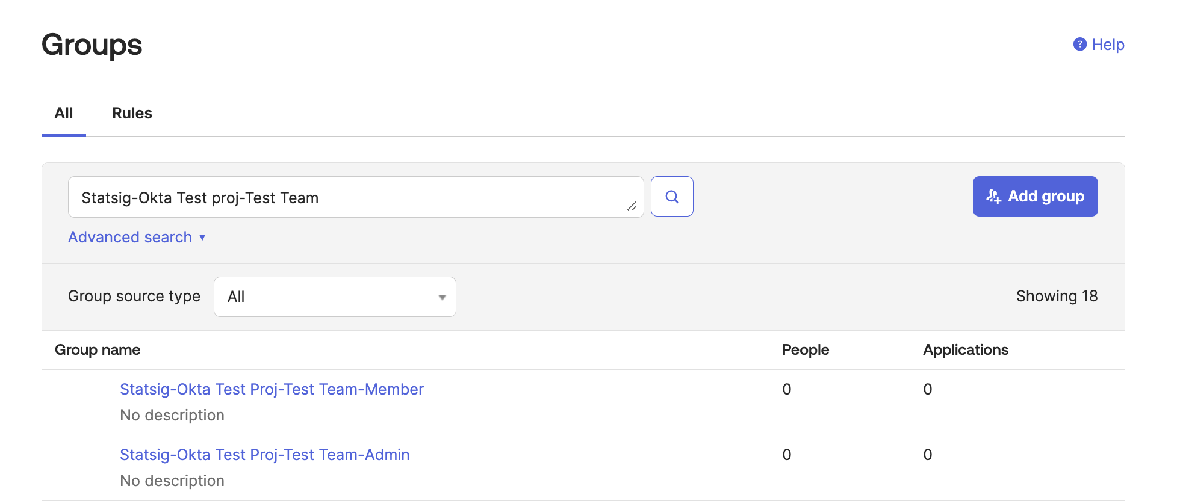Open the Group source type dropdown

334,297
